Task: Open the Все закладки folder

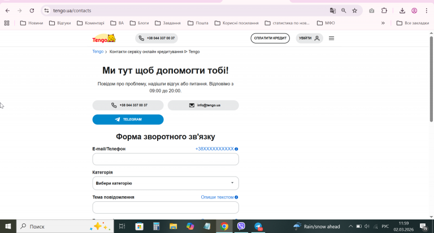Action: pos(413,23)
